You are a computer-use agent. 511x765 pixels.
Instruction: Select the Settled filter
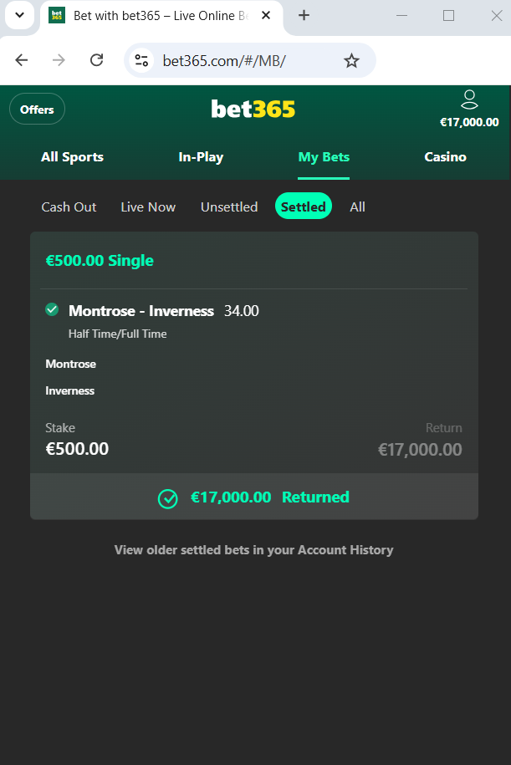pyautogui.click(x=303, y=207)
